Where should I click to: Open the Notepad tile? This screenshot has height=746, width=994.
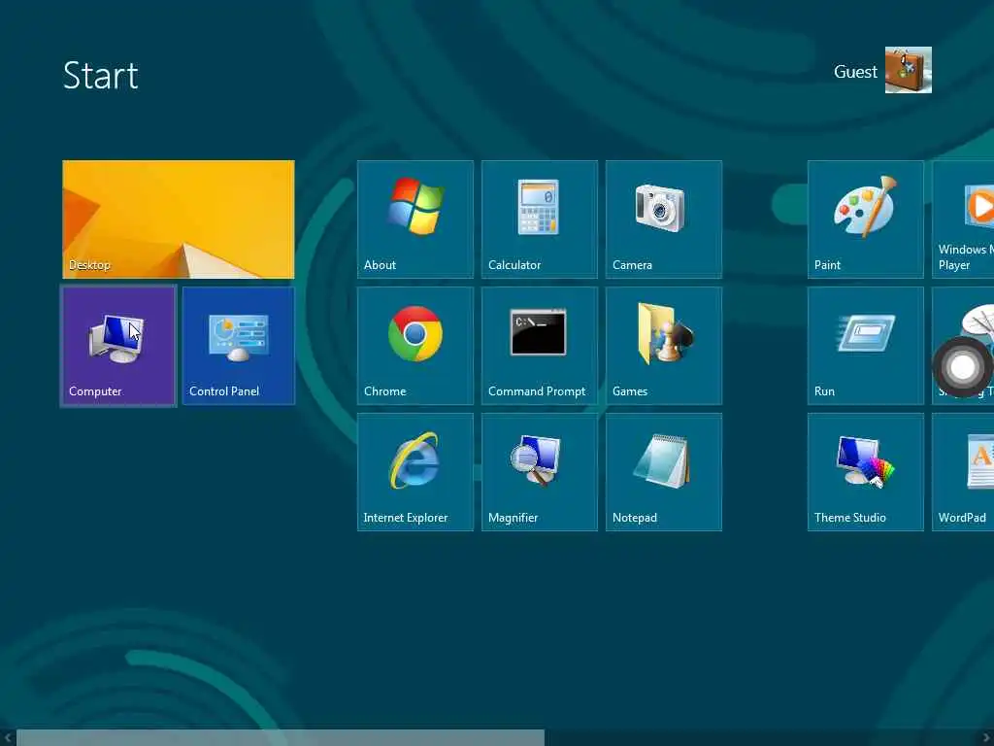click(x=664, y=472)
